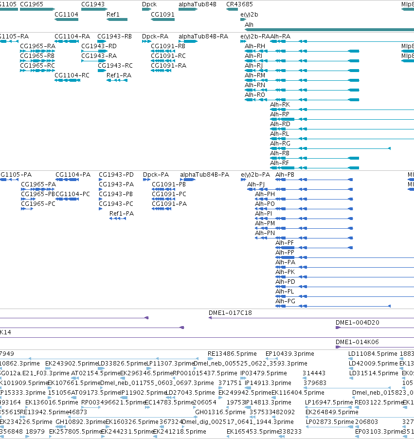
Task: Click transcript CG1091-RB
Action: [163, 51]
